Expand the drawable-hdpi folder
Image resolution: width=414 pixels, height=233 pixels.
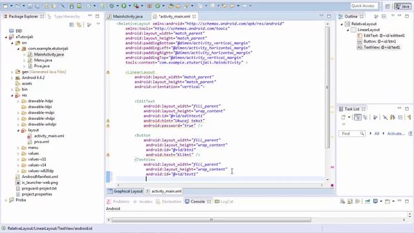[x=18, y=101]
